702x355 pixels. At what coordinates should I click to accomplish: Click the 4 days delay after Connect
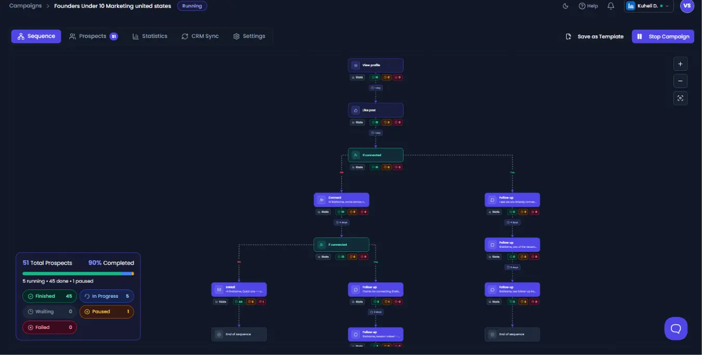coord(341,222)
